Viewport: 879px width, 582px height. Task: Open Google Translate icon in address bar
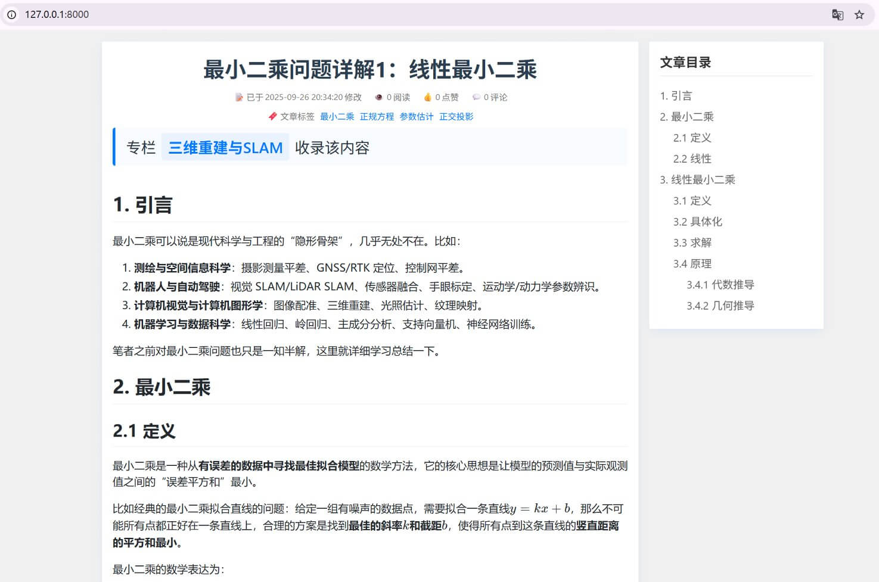tap(838, 14)
